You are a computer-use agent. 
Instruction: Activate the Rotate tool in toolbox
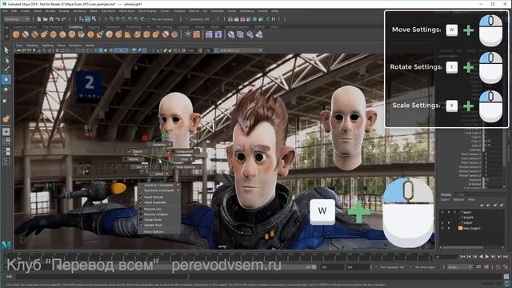coord(6,90)
